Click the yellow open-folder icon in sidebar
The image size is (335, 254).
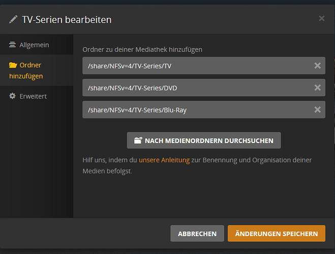pyautogui.click(x=13, y=65)
